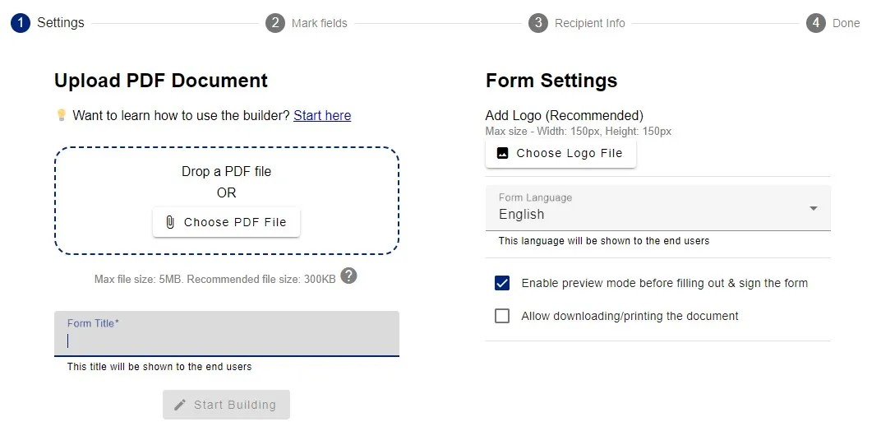Uncheck Enable preview mode checkbox

pos(502,283)
